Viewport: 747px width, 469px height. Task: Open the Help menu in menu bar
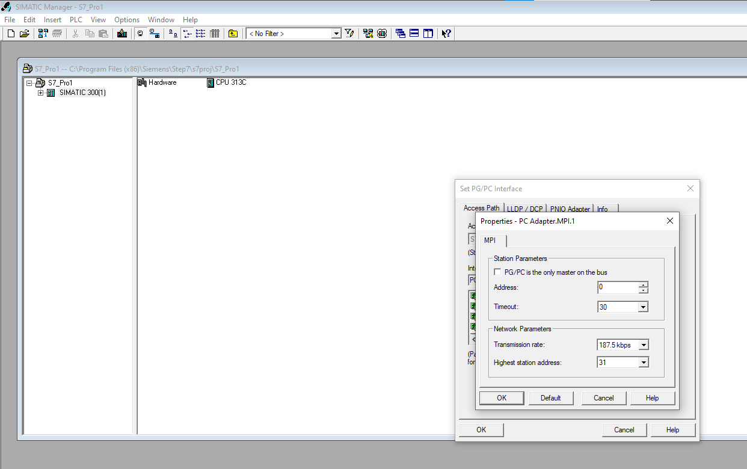190,20
